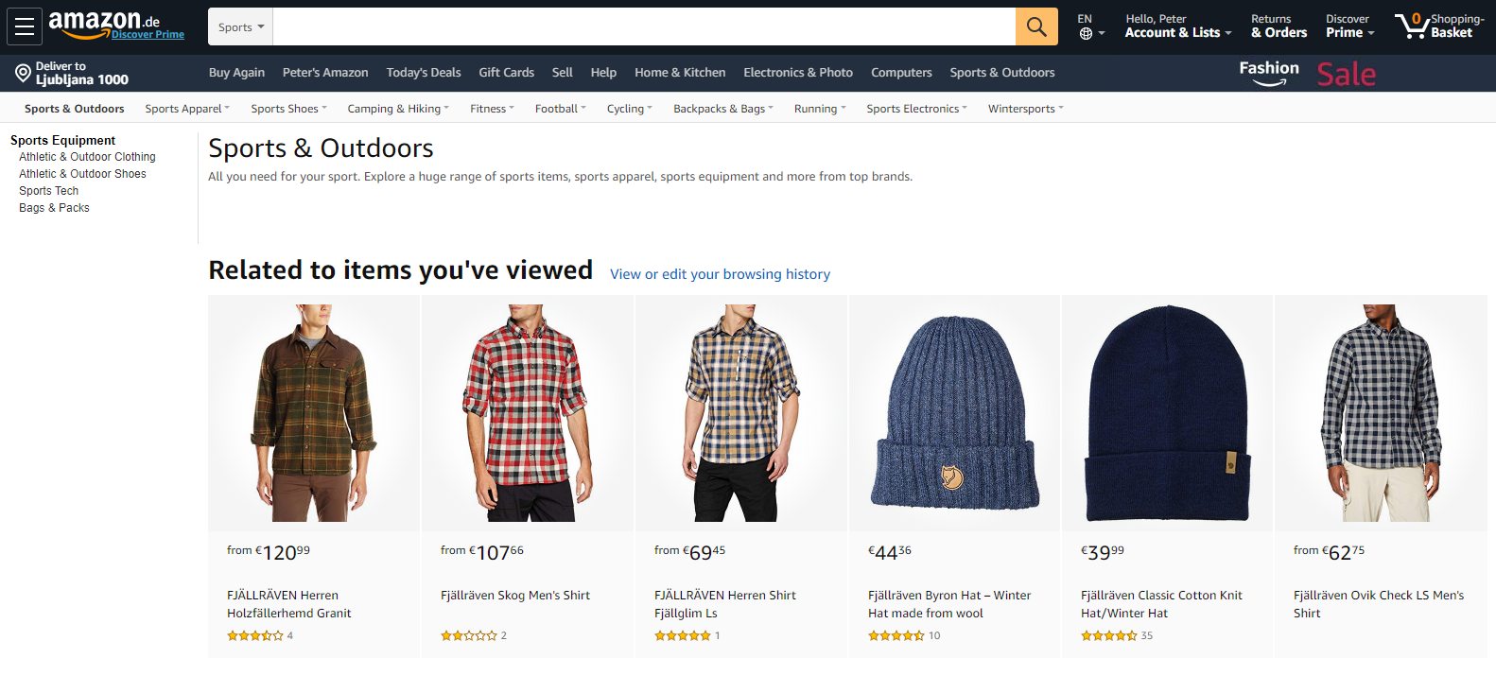Open Returns & Orders
The width and height of the screenshot is (1496, 693).
coord(1279,26)
